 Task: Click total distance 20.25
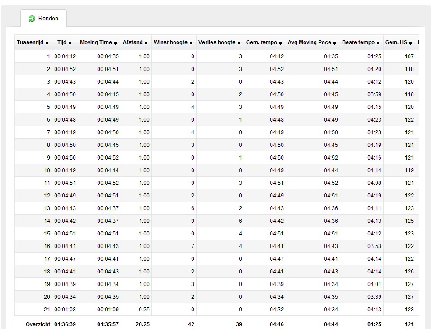pyautogui.click(x=142, y=325)
